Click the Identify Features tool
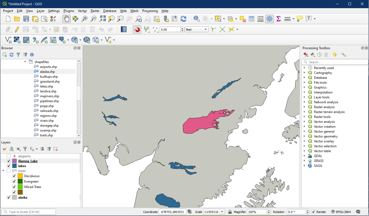This screenshot has width=369, height=216. (x=196, y=19)
